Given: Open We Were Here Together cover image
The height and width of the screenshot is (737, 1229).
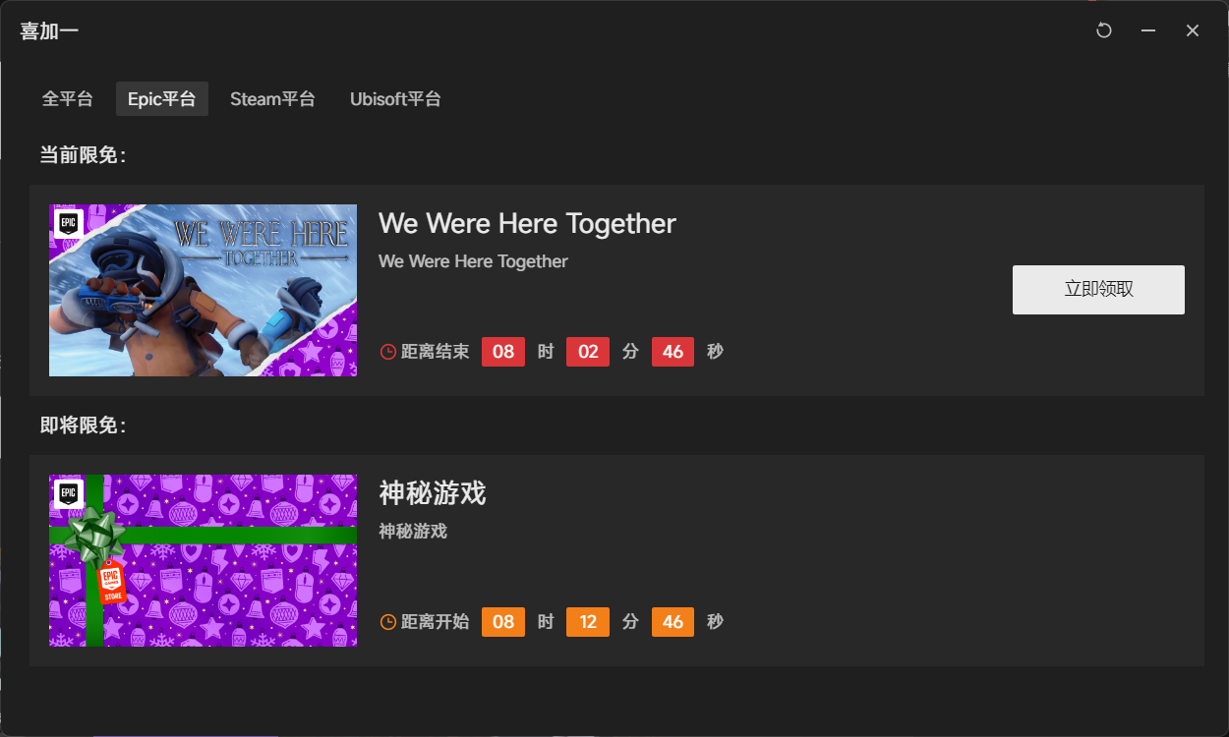Looking at the screenshot, I should (203, 290).
